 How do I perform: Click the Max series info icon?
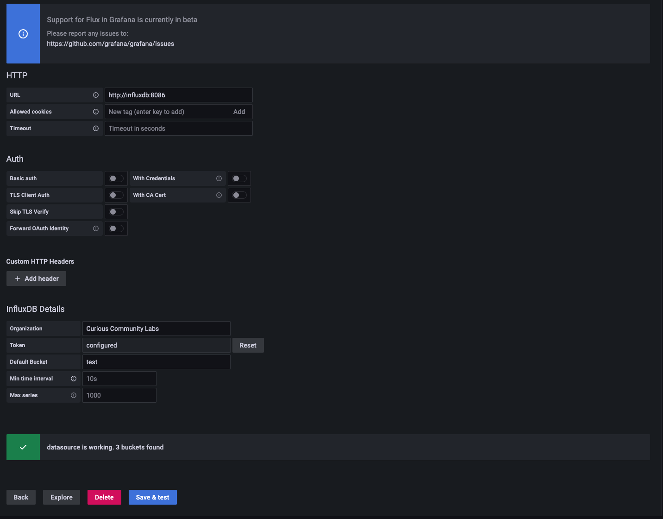(x=74, y=395)
